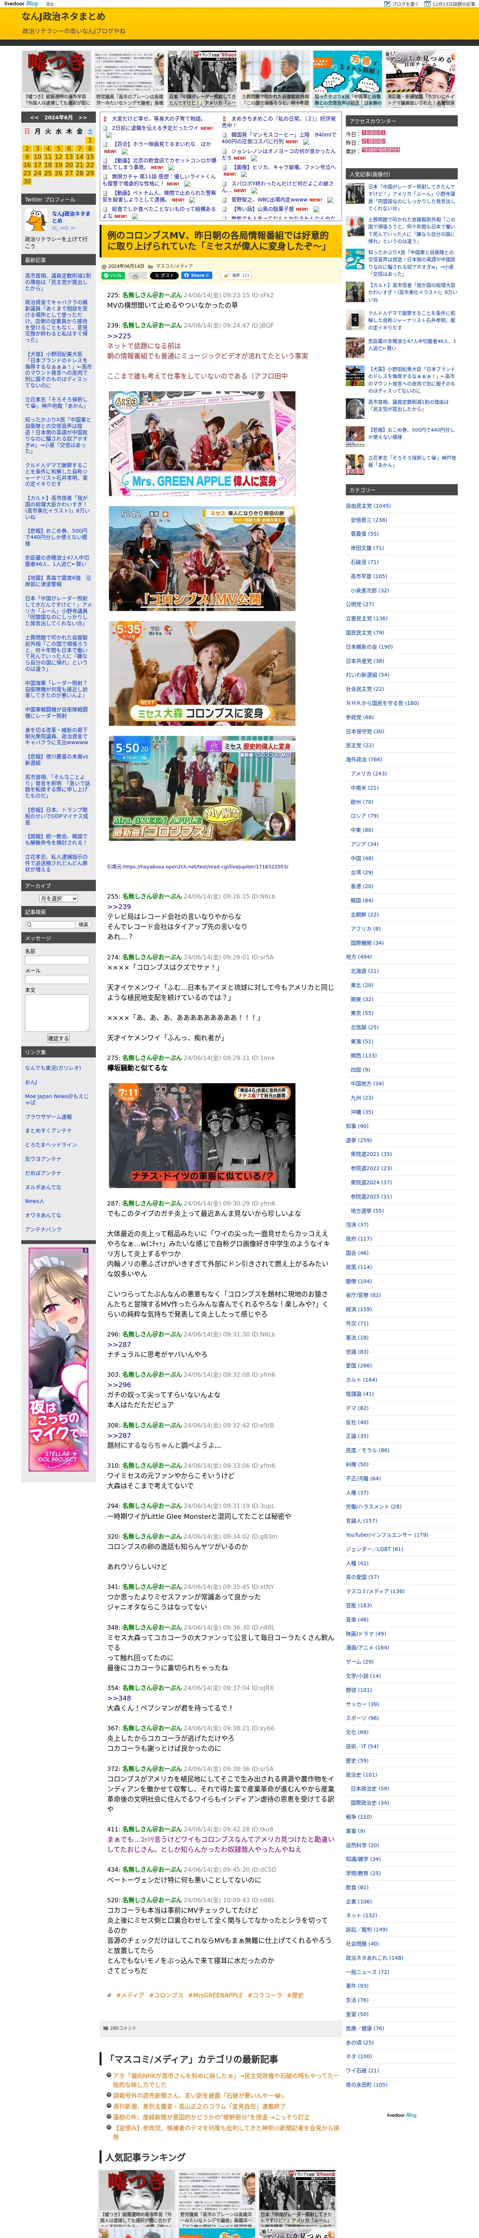This screenshot has height=2238, width=479.
Task: Share the article with X ポスト button
Action: point(163,275)
